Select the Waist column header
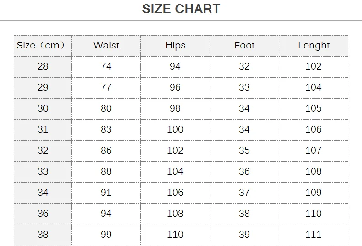362x246 pixels. (x=106, y=45)
